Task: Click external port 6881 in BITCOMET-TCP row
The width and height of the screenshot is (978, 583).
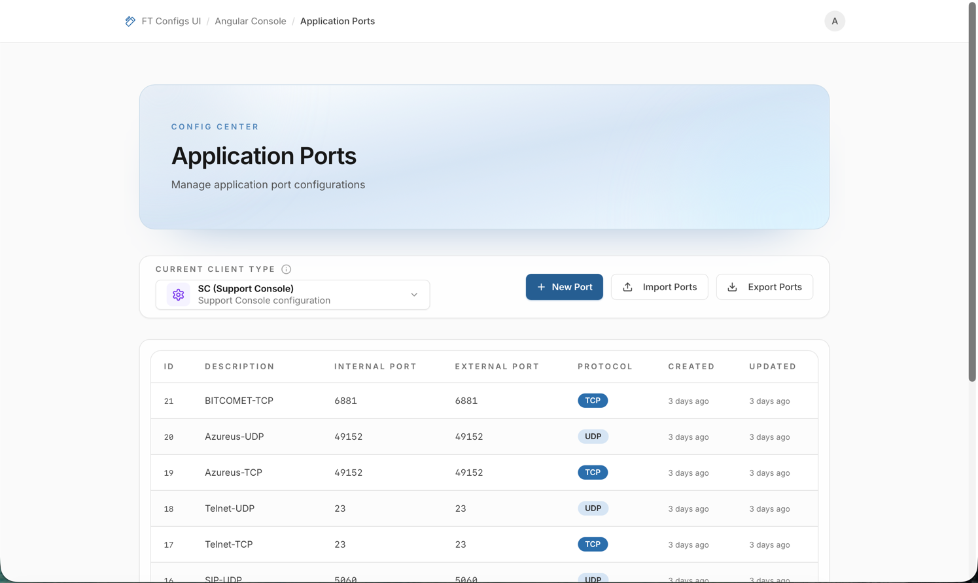Action: point(466,401)
